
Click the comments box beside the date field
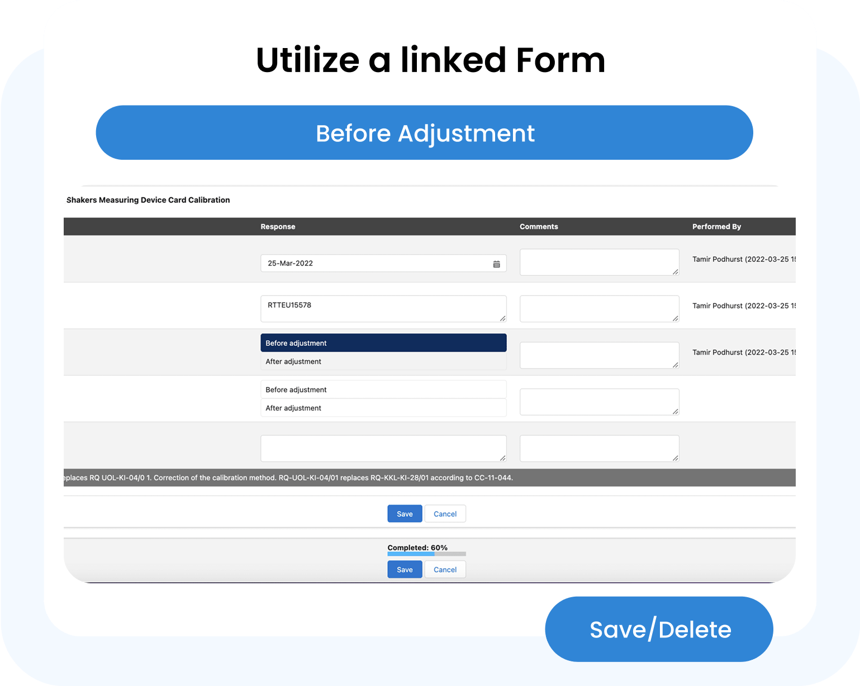(599, 262)
